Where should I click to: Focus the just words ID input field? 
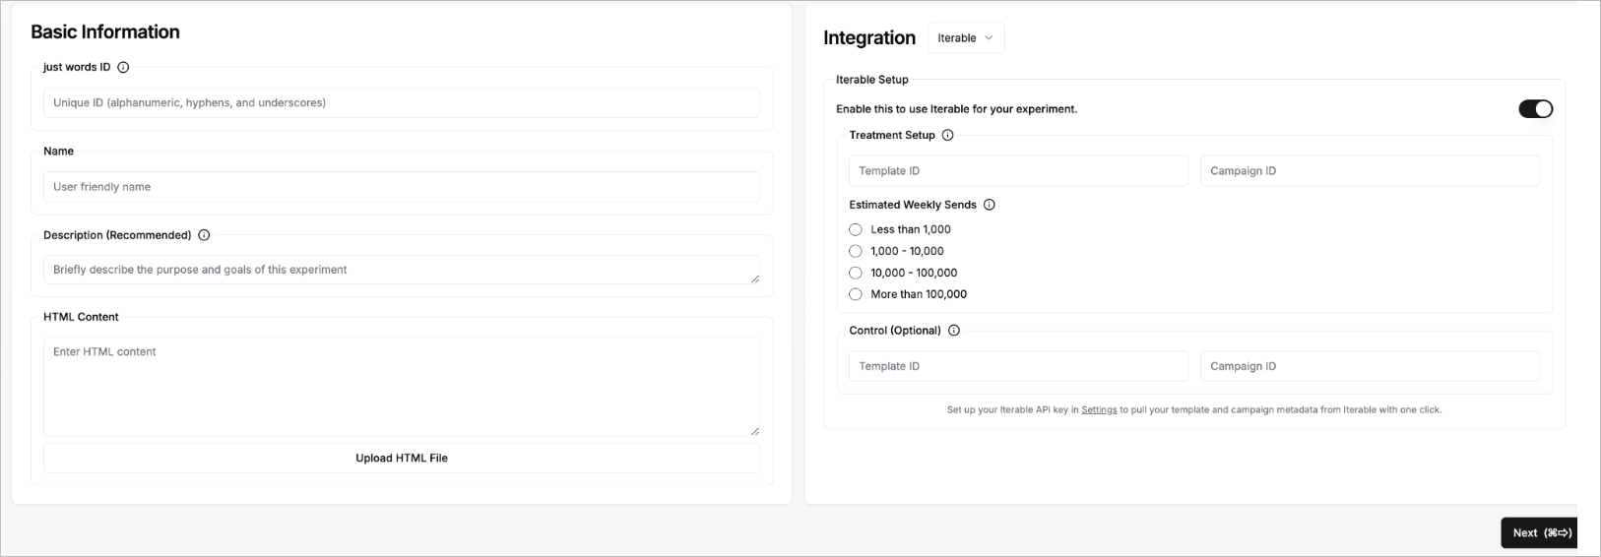click(x=402, y=102)
